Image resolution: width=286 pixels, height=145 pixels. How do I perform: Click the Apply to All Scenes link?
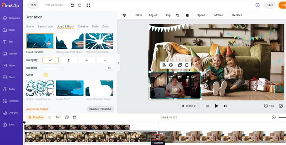[x=37, y=109]
